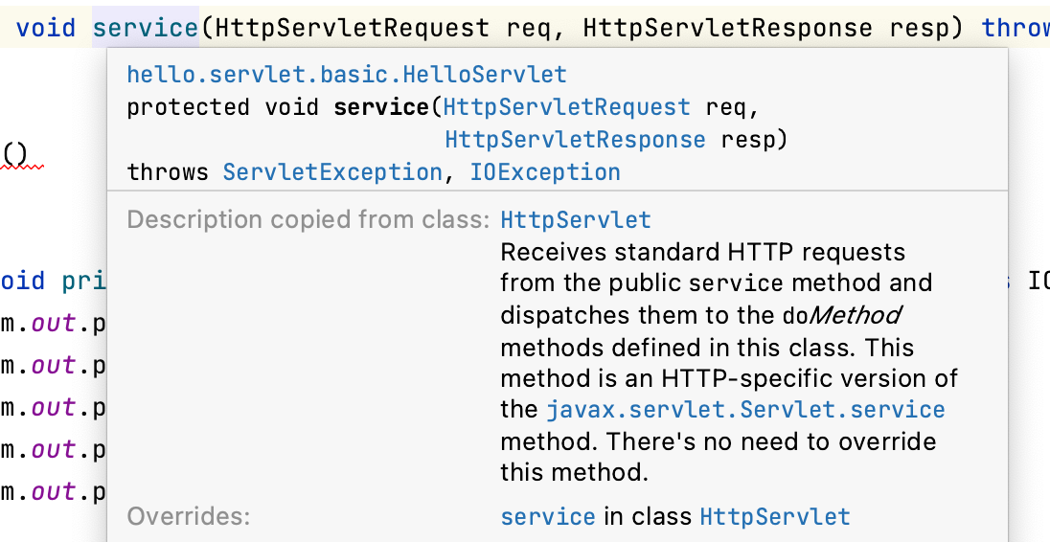Click bold service name in popup signature
This screenshot has width=1050, height=542.
coord(381,107)
